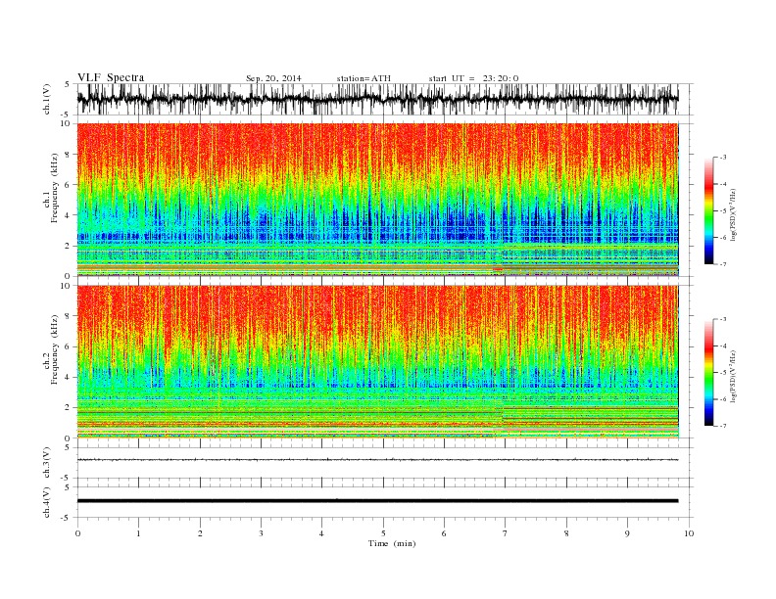This screenshot has height=599, width=776.
Task: Click the "4" tick on the time axis
Action: tap(321, 533)
